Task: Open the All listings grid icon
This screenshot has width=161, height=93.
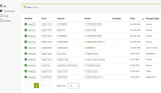Action: [x=1, y=6]
